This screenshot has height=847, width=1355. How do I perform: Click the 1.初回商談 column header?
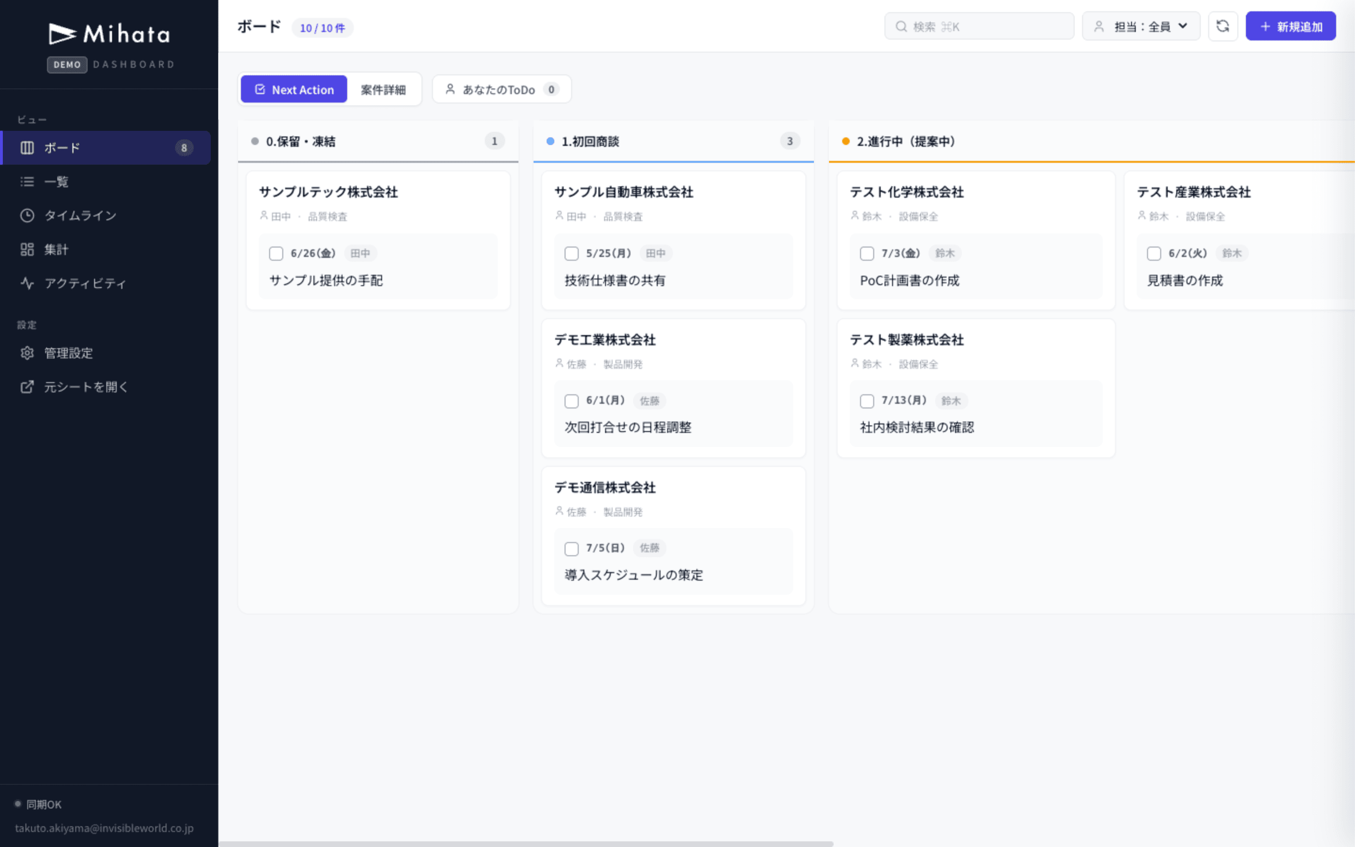[x=674, y=141]
